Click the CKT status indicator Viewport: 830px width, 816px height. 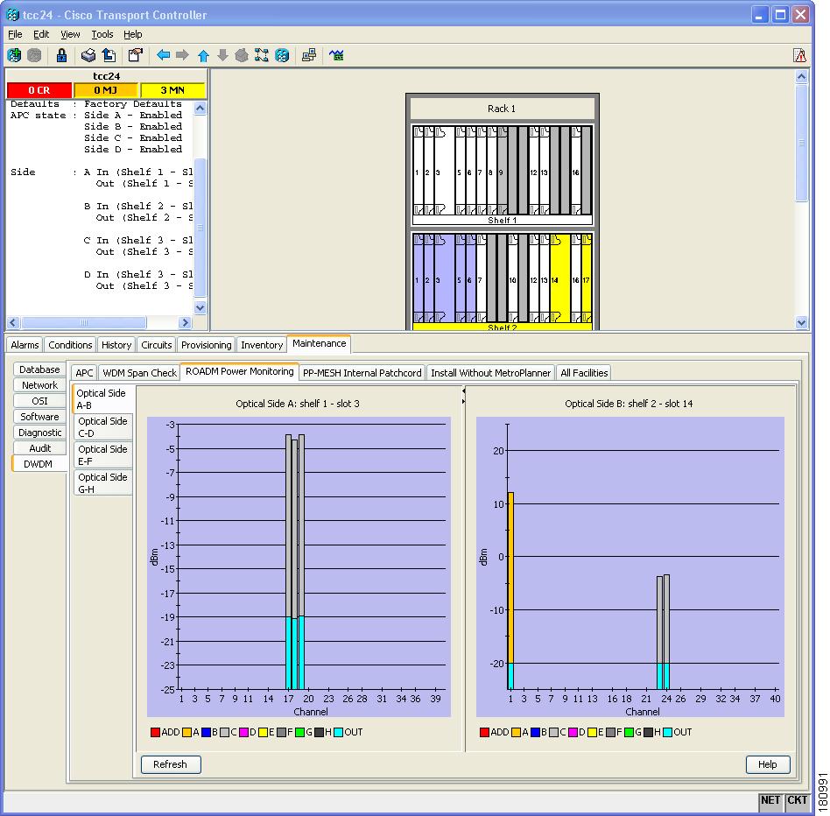(x=797, y=800)
